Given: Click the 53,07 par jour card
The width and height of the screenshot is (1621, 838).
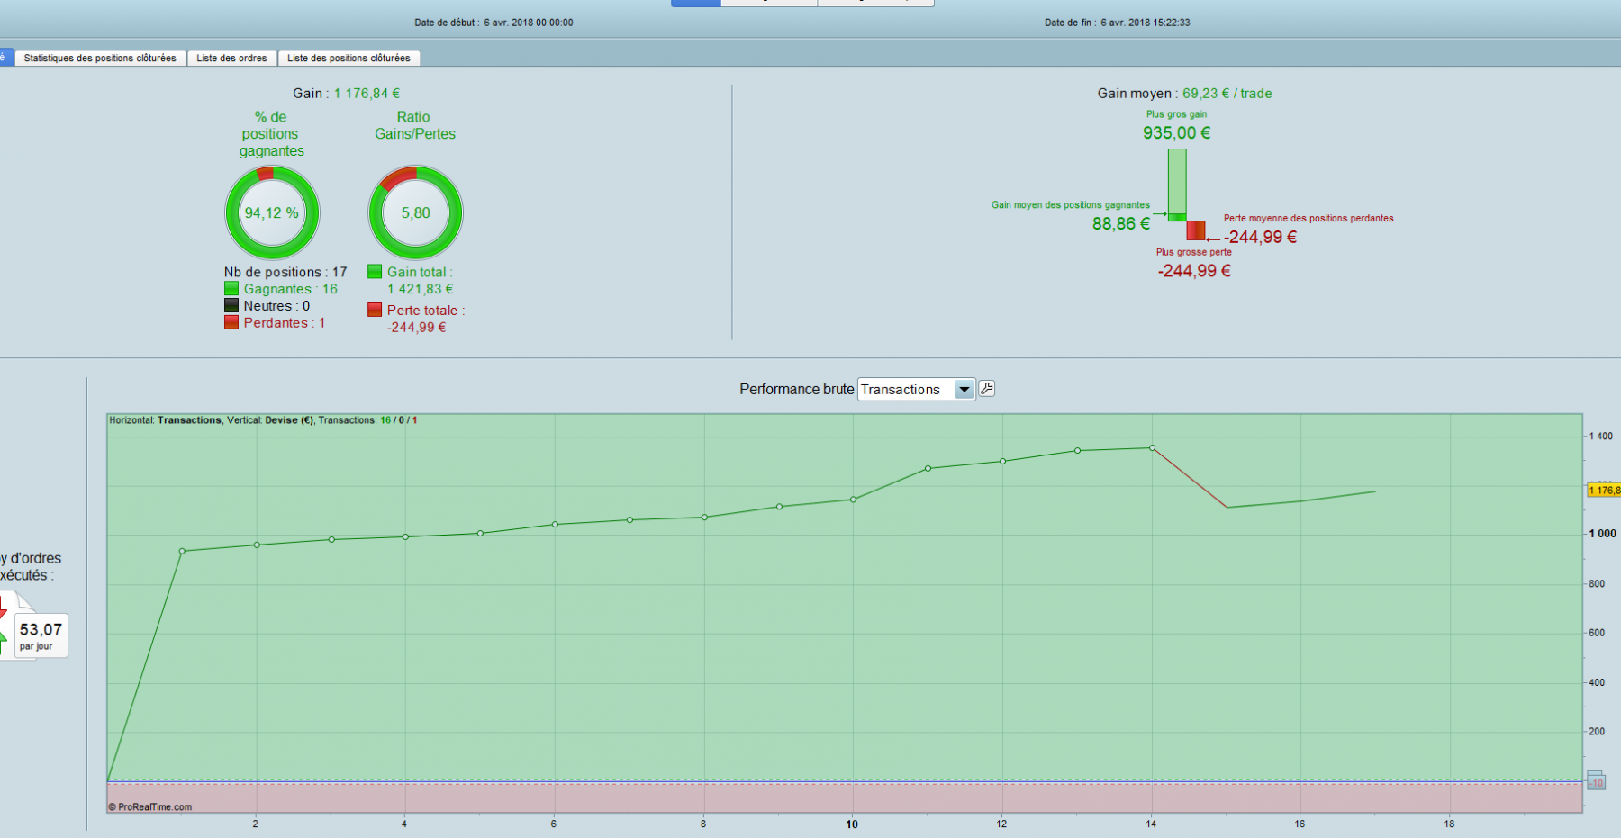Looking at the screenshot, I should 41,635.
